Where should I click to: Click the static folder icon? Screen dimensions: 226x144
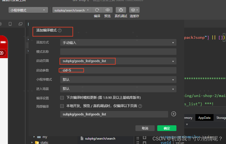point(37,142)
